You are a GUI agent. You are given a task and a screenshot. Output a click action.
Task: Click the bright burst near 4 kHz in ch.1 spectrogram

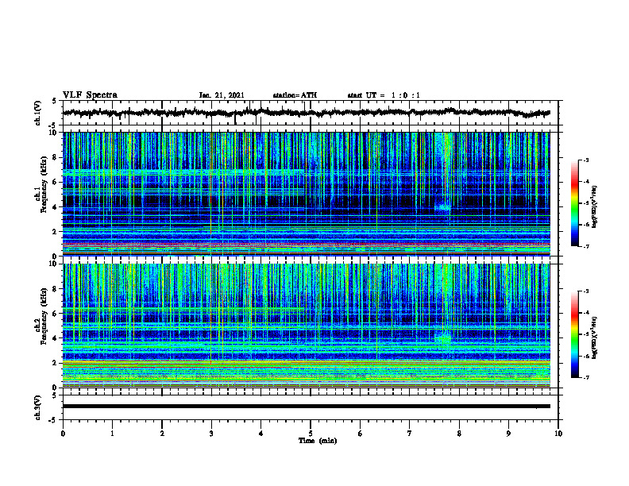pos(443,208)
